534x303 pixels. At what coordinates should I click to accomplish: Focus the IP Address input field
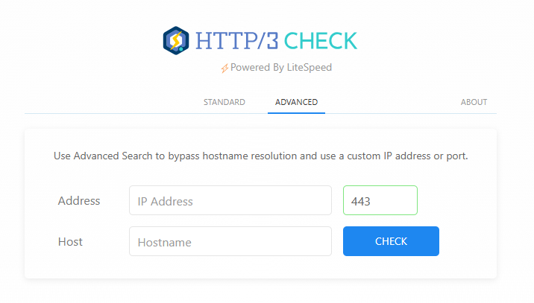coord(230,201)
